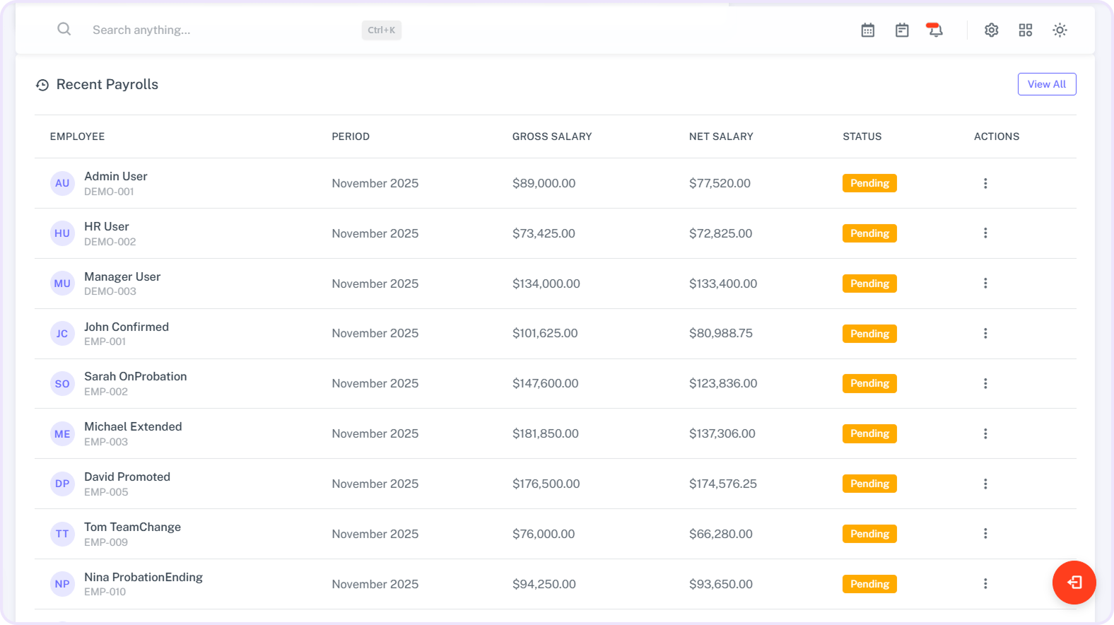Open actions menu for Nina ProbationEnding
The image size is (1114, 625).
[985, 584]
